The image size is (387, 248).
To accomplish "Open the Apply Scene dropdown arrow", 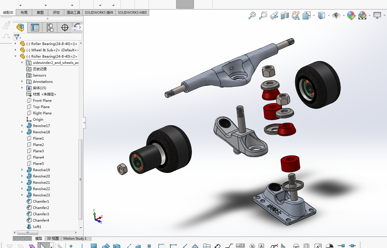I will point(370,15).
